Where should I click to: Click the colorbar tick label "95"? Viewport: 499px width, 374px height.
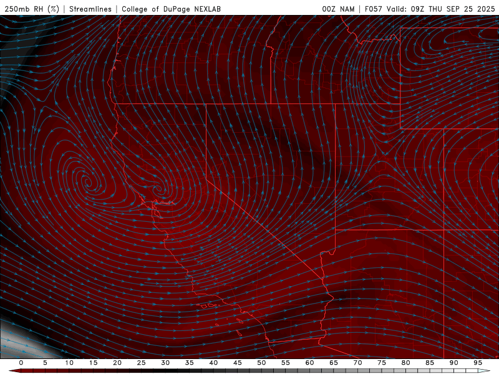coord(478,363)
